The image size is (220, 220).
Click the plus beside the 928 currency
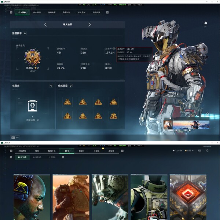pyautogui.click(x=192, y=151)
